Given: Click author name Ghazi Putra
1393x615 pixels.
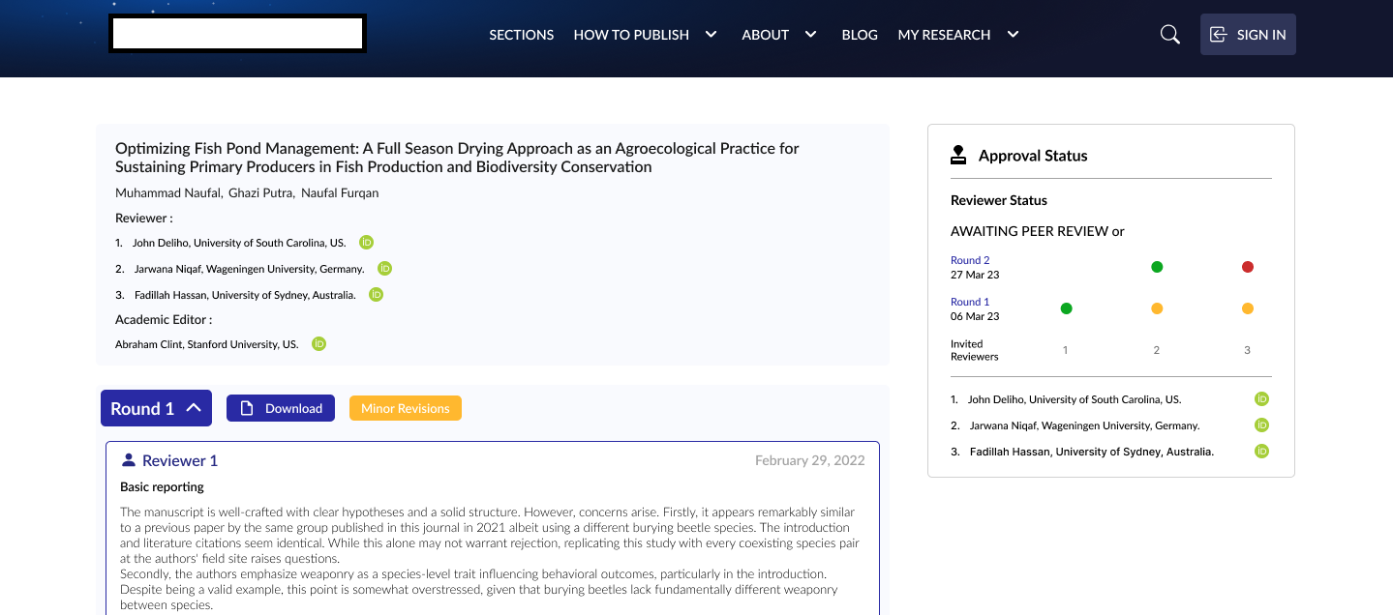Looking at the screenshot, I should point(260,192).
